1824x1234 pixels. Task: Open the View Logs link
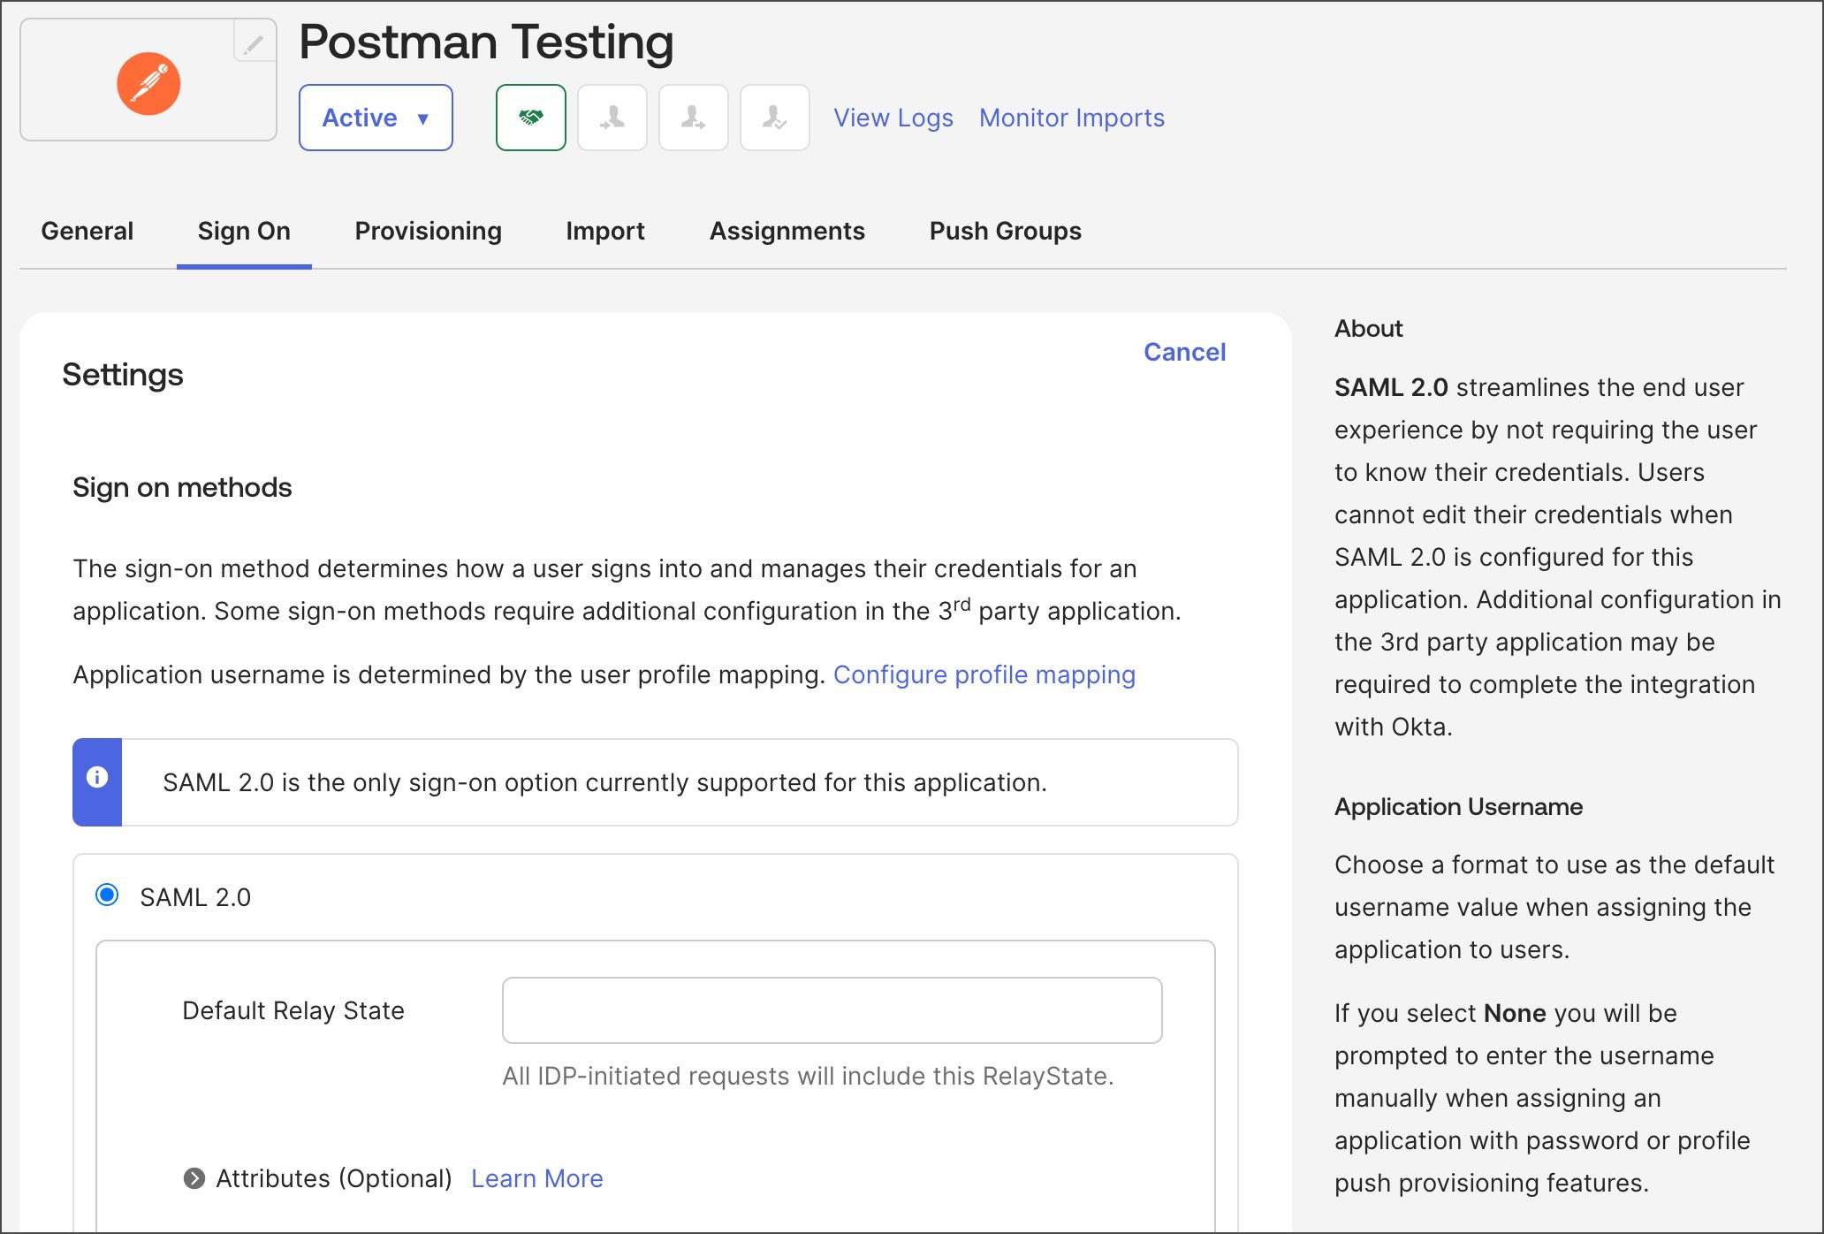893,118
